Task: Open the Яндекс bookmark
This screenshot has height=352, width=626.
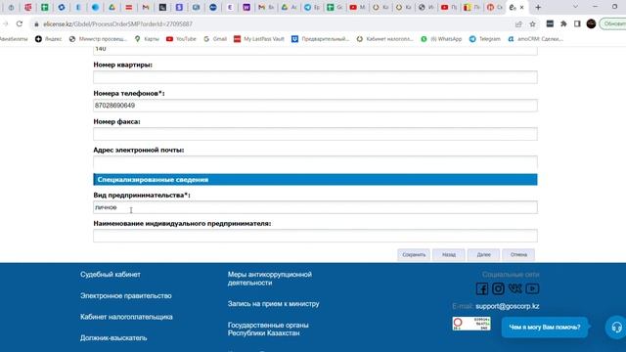Action: [48, 39]
